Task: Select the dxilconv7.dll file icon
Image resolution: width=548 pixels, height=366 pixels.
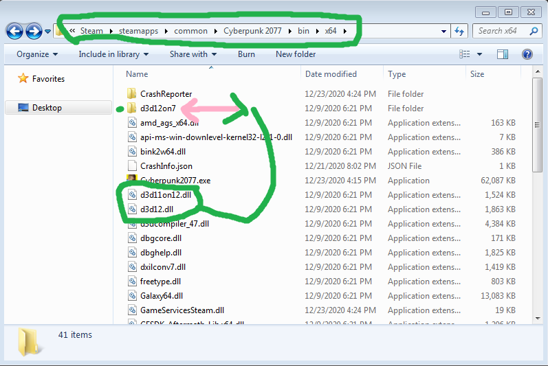Action: 132,267
